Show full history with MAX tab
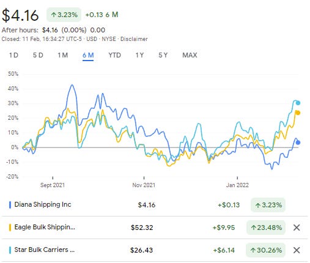310x263 pixels. point(190,55)
